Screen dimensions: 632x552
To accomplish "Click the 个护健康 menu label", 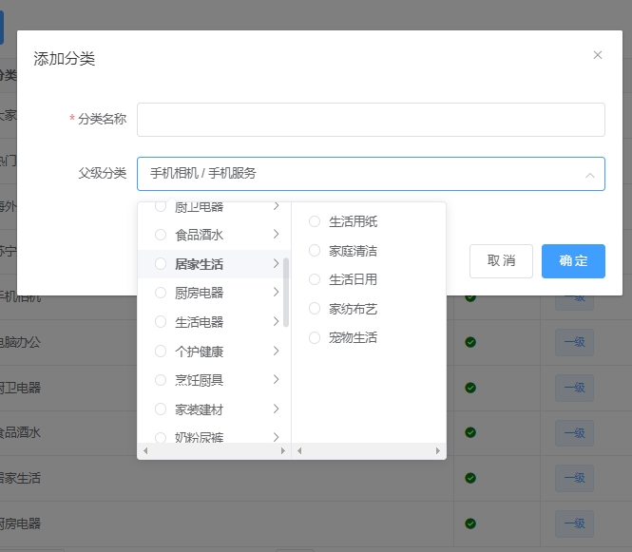I will coord(200,352).
